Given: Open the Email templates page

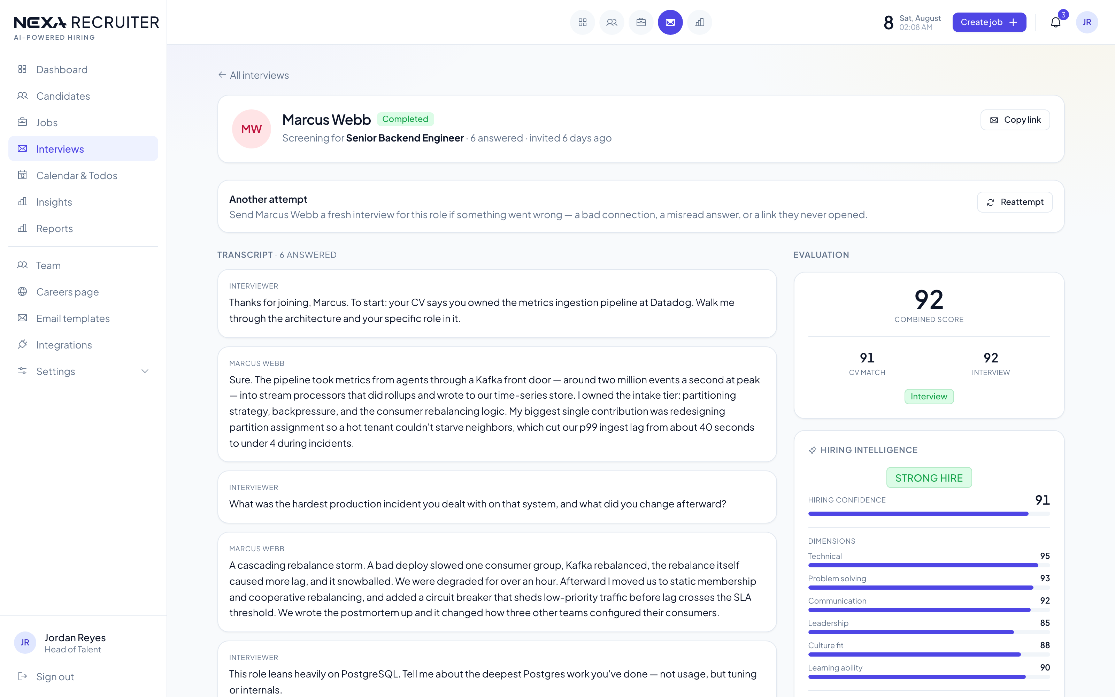Looking at the screenshot, I should click(x=83, y=318).
